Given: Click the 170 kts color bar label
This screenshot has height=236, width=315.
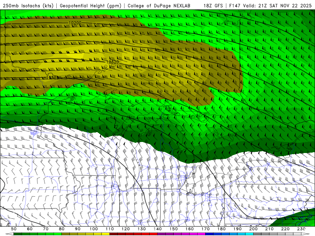Looking at the screenshot, I should tap(206, 229).
